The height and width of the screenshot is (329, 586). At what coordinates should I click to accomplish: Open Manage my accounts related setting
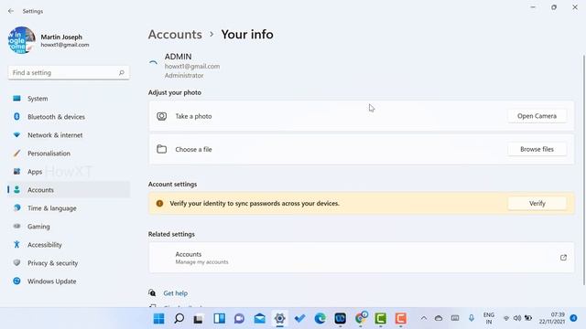tap(362, 258)
